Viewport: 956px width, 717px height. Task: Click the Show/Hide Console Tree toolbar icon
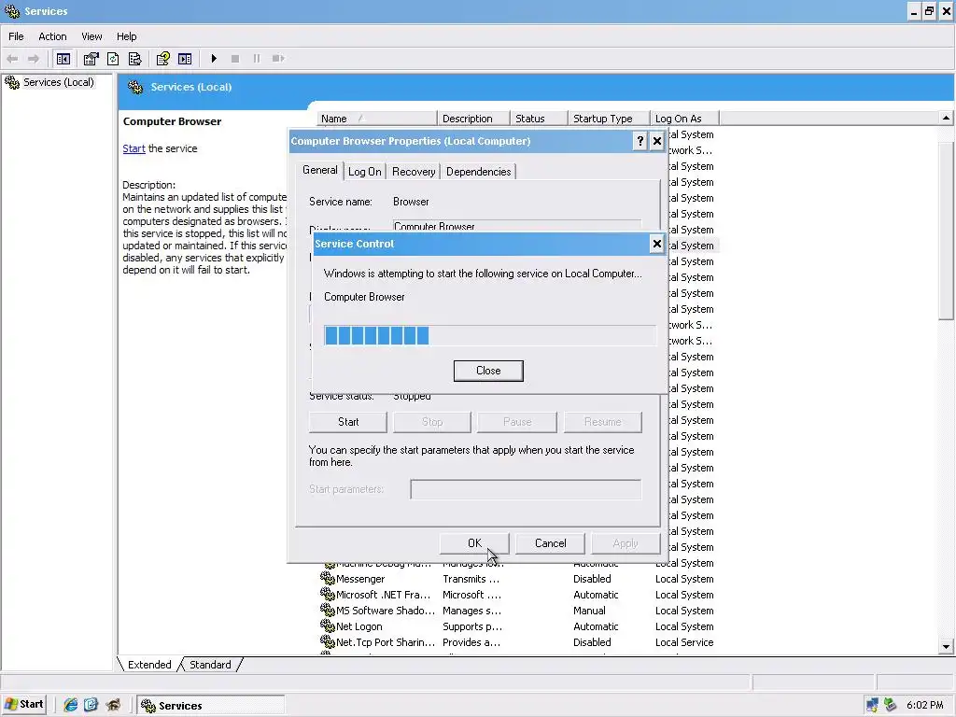63,59
